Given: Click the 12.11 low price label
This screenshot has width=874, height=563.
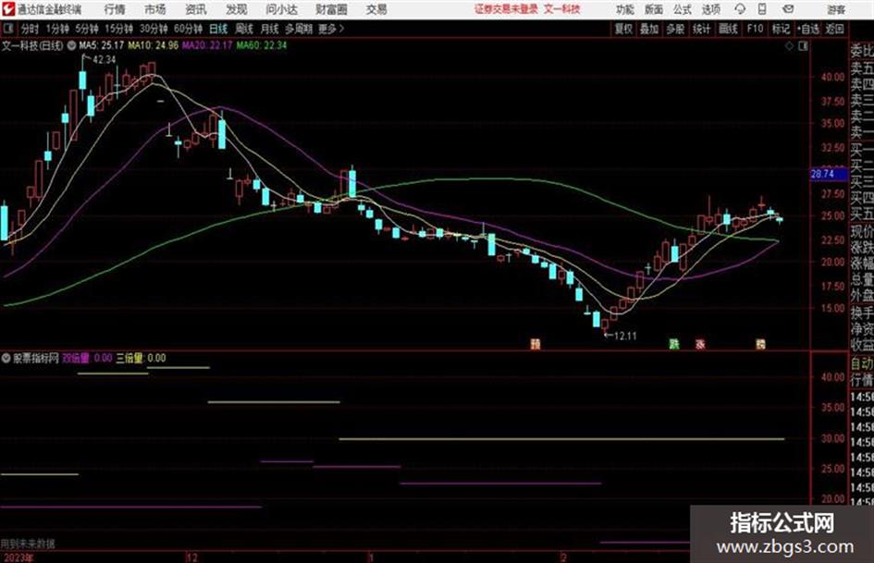Looking at the screenshot, I should pos(624,336).
